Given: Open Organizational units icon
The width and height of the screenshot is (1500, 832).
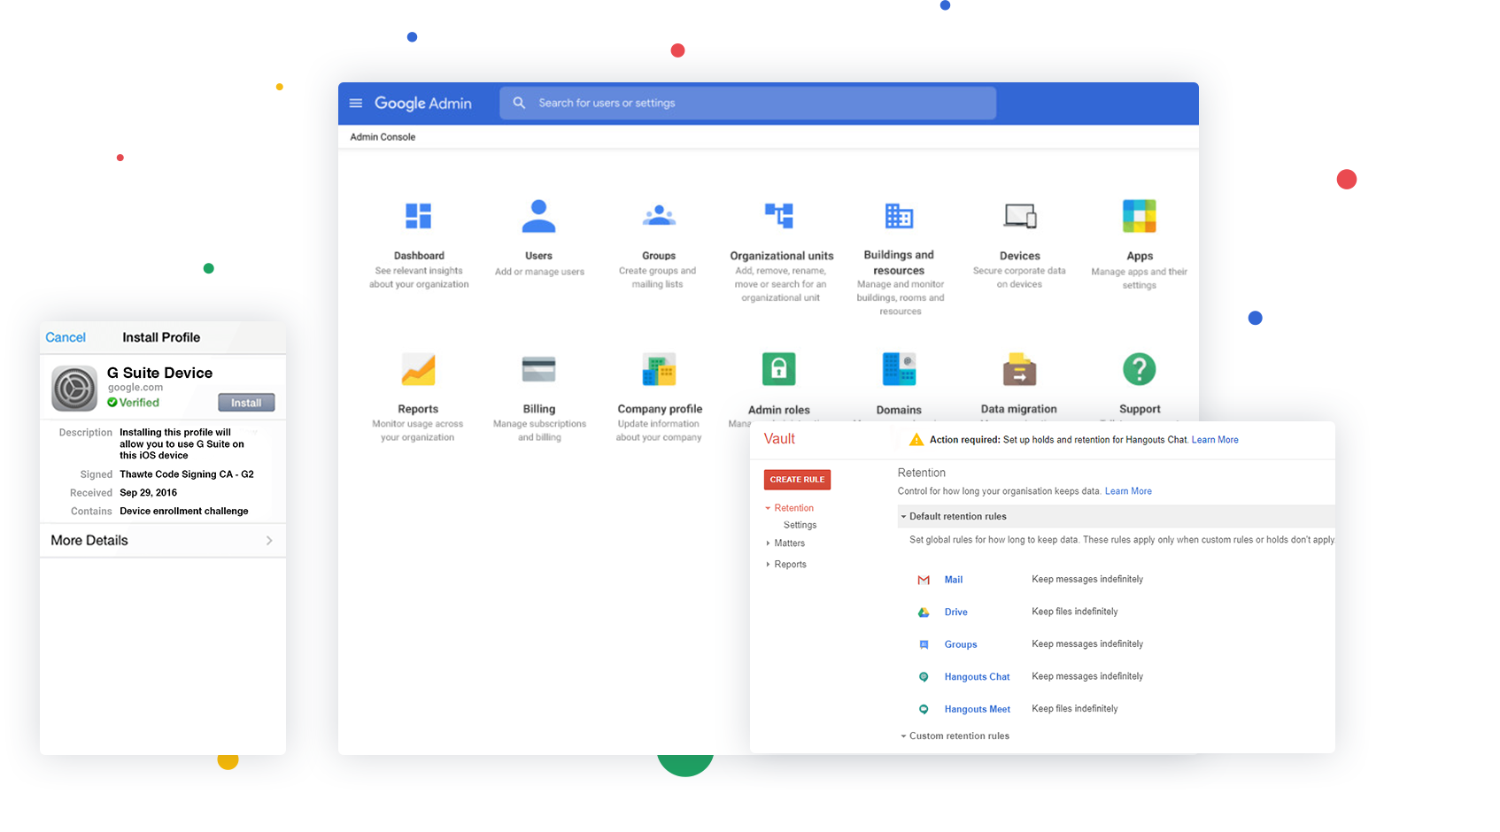Looking at the screenshot, I should click(x=779, y=216).
